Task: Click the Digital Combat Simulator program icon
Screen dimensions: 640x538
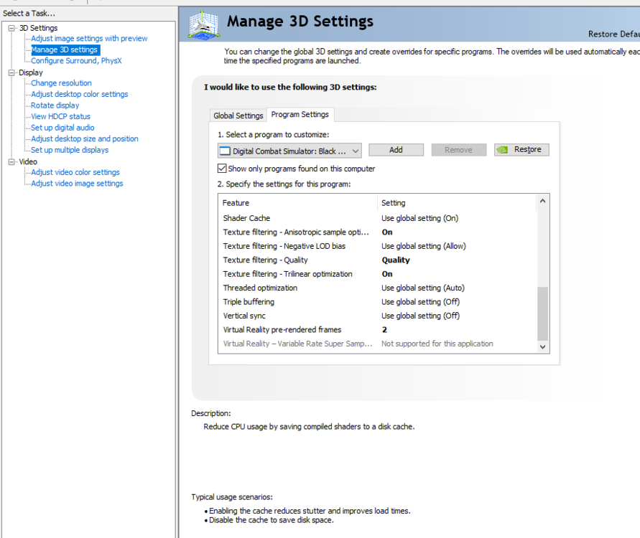Action: click(x=226, y=151)
